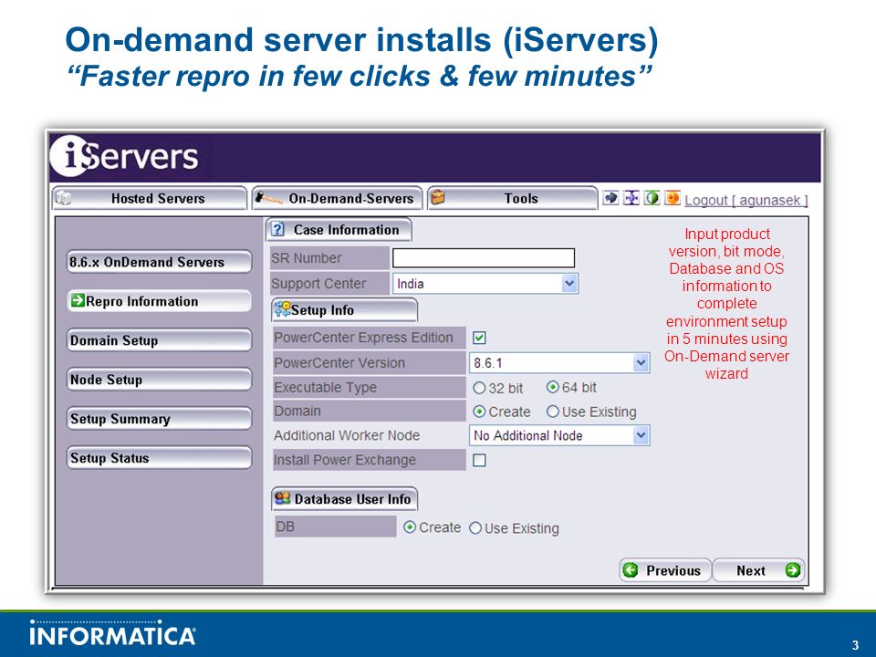876x657 pixels.
Task: Click 8.6.x OnDemand Servers button
Action: 159,262
